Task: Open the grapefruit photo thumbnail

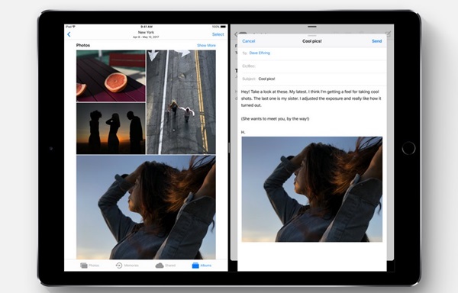Action: coord(111,76)
